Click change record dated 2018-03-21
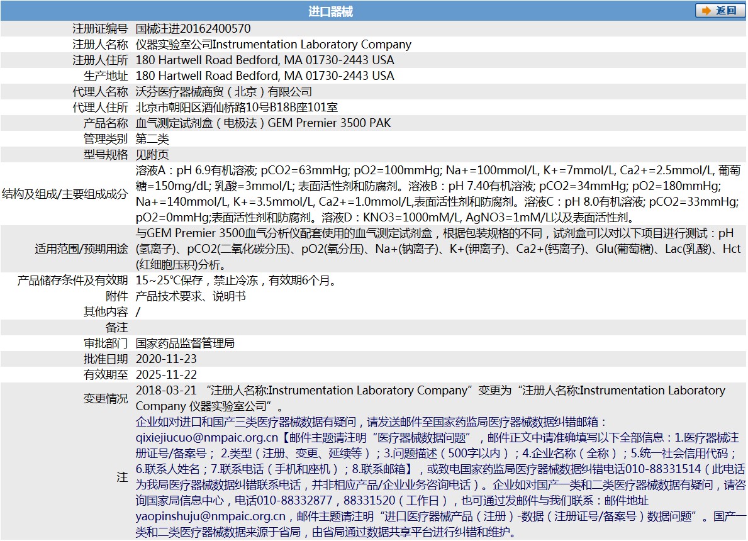748x541 pixels. coord(430,398)
